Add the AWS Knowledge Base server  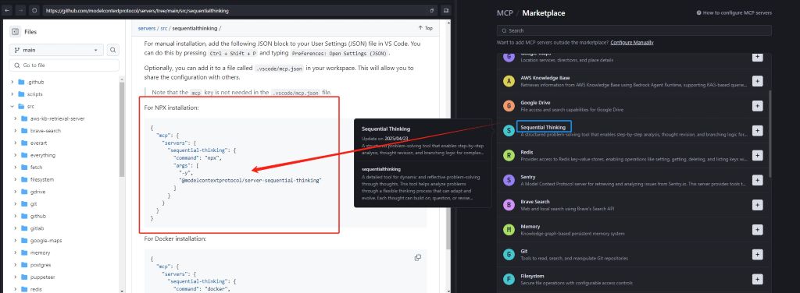pos(758,81)
